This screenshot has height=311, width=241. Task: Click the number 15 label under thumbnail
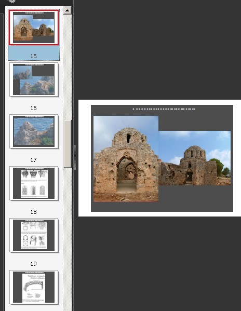tap(34, 56)
